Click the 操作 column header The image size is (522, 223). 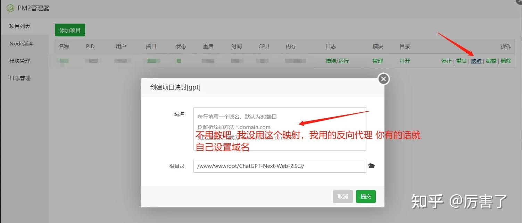[506, 46]
